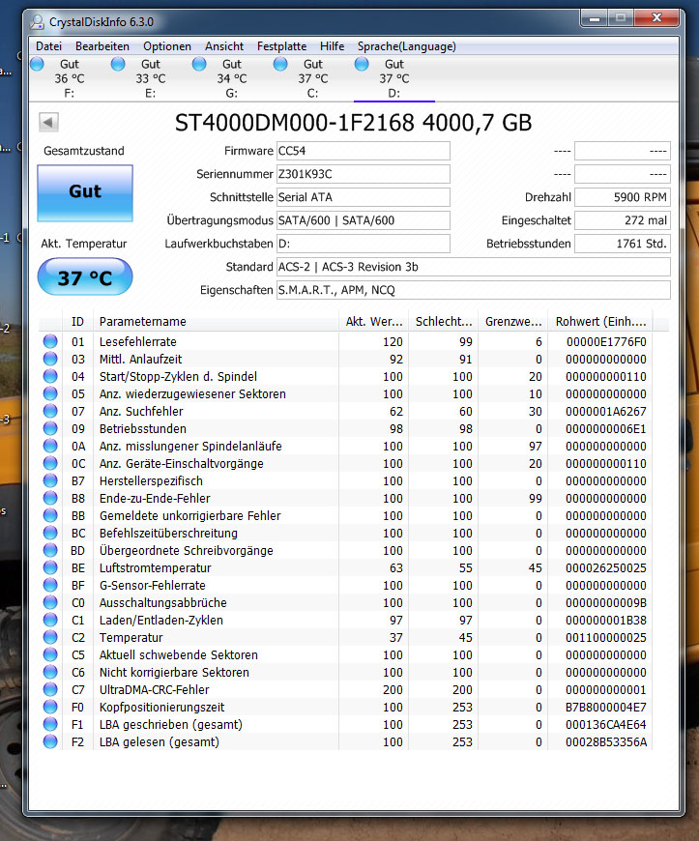Screen dimensions: 699x841
Task: Click the Grenzwert column header
Action: click(x=512, y=322)
